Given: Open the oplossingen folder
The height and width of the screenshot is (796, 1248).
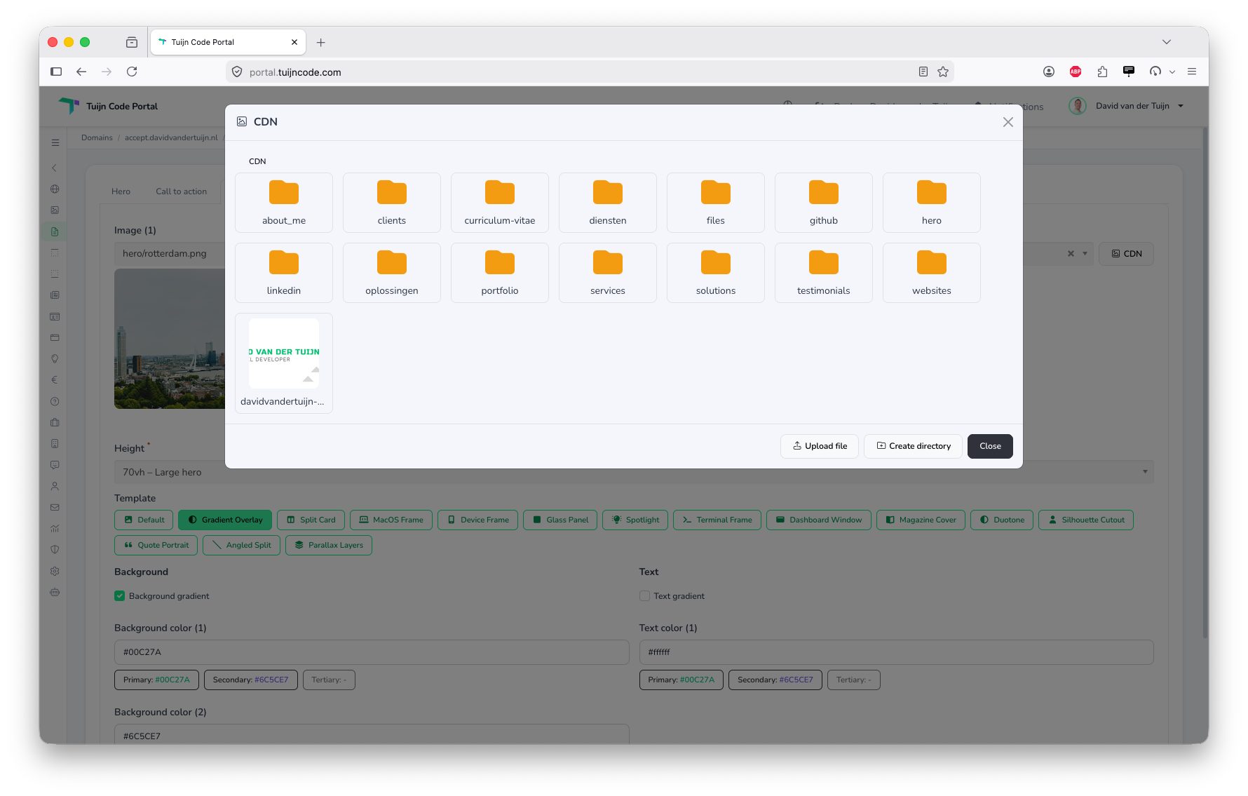Looking at the screenshot, I should coord(392,273).
